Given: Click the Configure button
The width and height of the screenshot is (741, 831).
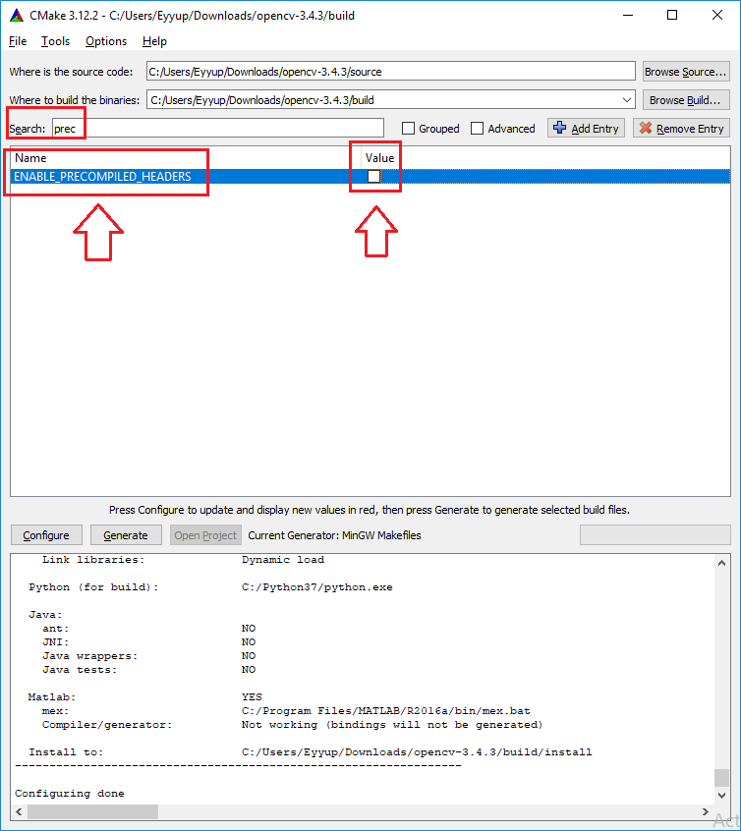Looking at the screenshot, I should coord(46,535).
